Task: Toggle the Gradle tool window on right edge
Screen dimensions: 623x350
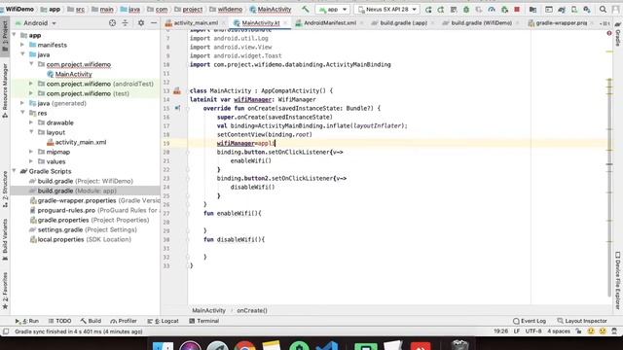Action: 618,35
